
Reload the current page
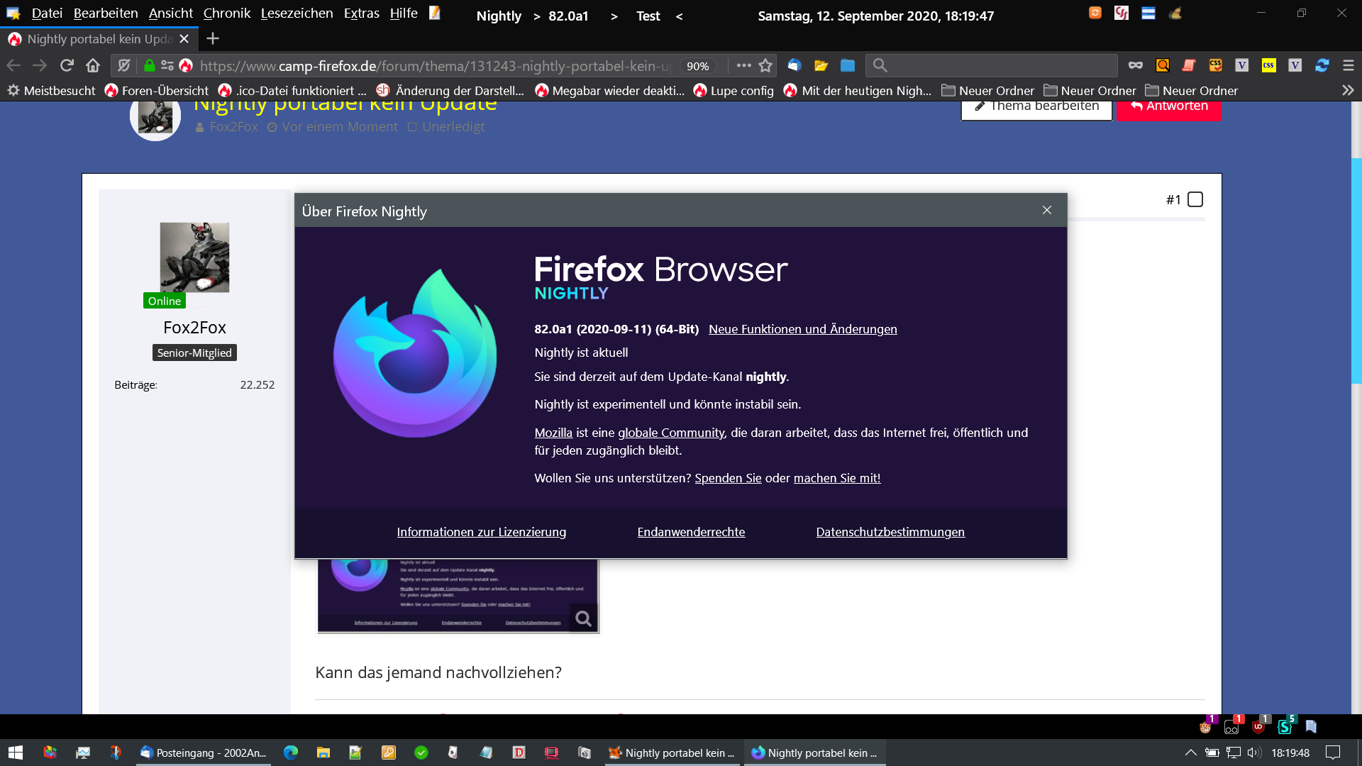point(67,65)
